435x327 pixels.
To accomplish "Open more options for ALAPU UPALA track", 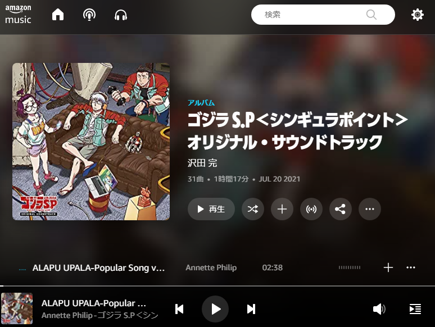I will click(411, 267).
